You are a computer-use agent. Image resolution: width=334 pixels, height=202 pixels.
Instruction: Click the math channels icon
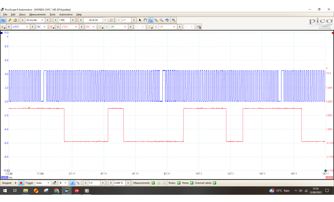199,27
